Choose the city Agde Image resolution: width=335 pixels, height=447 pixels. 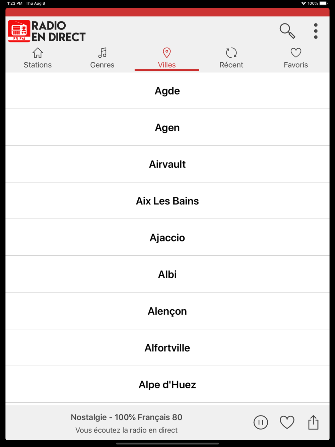coord(167,91)
